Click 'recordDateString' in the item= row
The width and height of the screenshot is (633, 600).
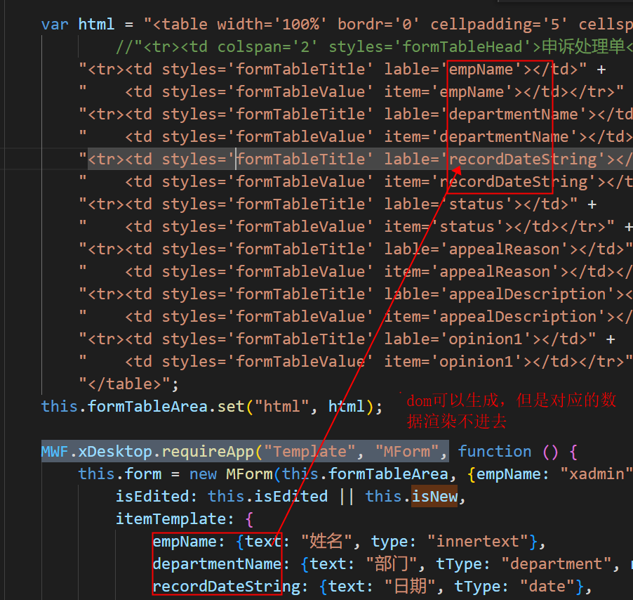[x=514, y=182]
